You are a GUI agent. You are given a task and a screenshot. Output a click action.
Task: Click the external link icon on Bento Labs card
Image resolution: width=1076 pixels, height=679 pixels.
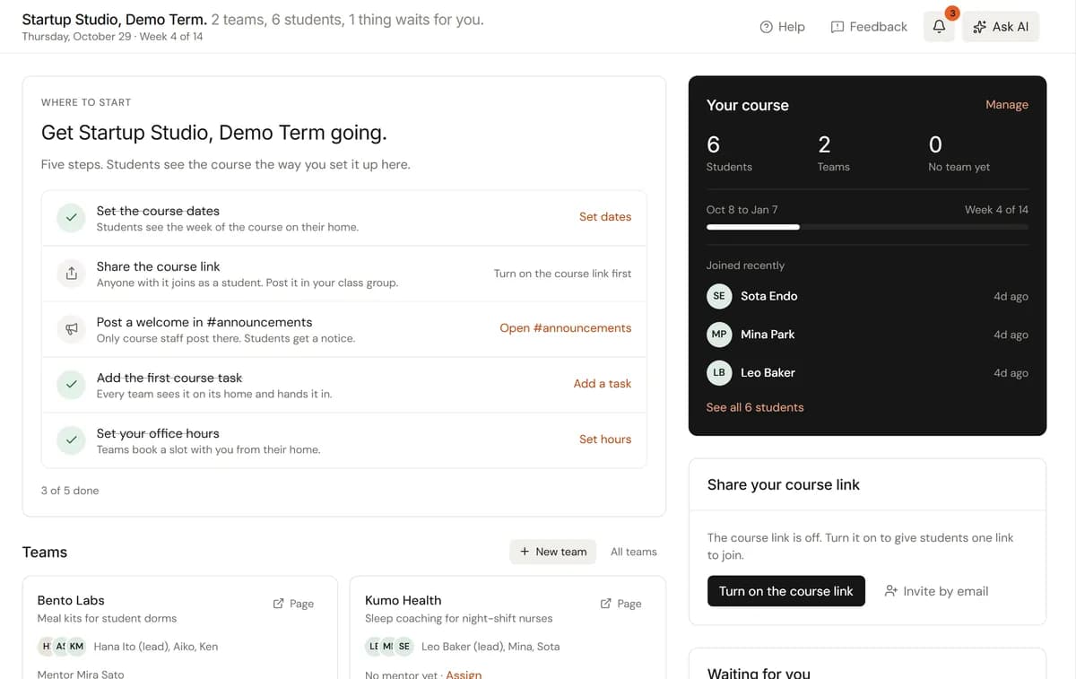point(278,604)
